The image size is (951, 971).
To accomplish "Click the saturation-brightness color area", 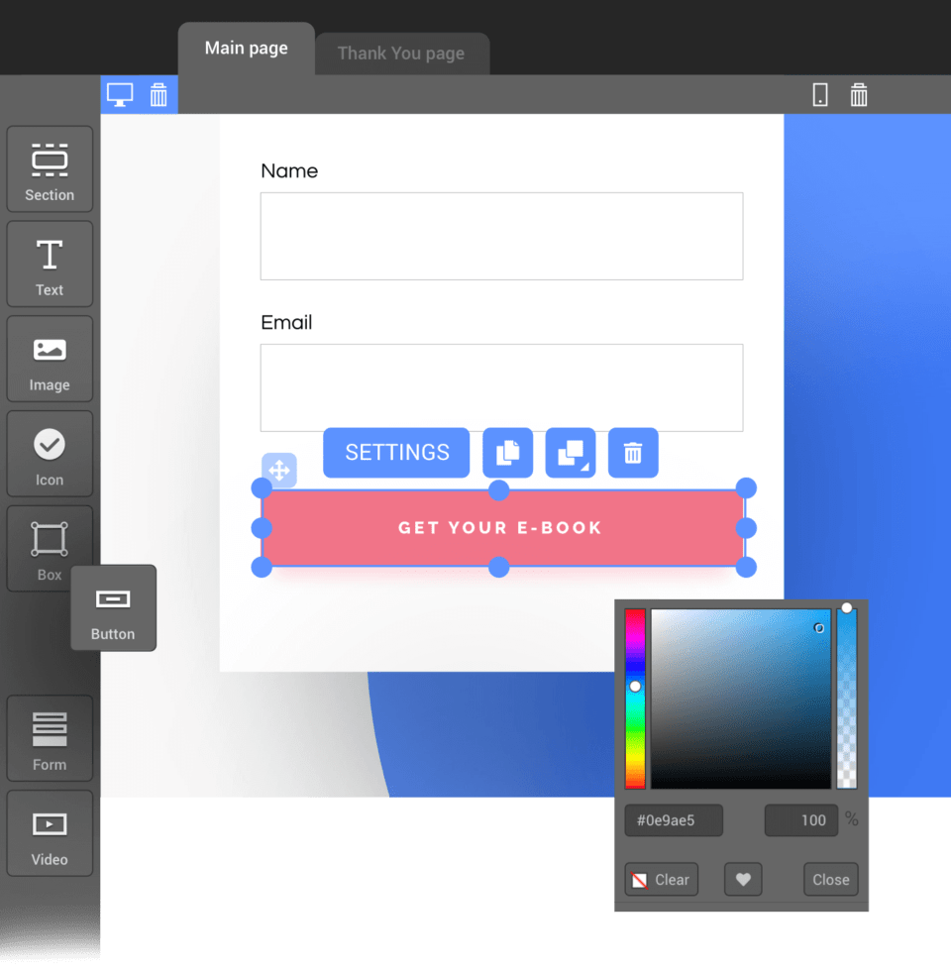I will tap(741, 699).
